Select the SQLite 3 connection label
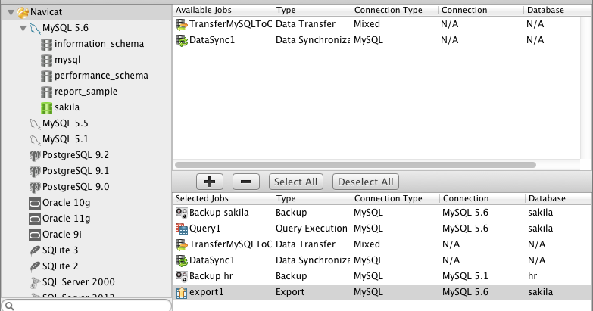The height and width of the screenshot is (311, 593). pyautogui.click(x=60, y=250)
